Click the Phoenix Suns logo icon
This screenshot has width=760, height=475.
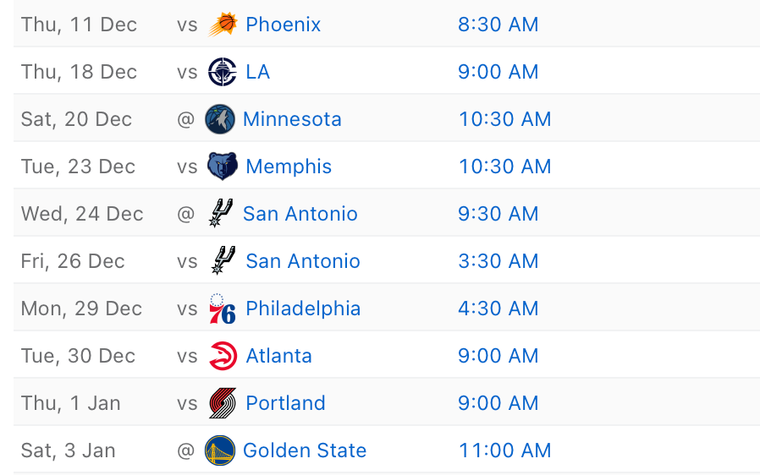pos(223,25)
